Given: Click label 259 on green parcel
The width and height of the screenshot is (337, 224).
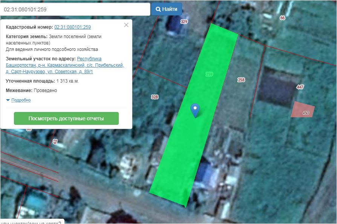Looking at the screenshot, I should coord(210,74).
